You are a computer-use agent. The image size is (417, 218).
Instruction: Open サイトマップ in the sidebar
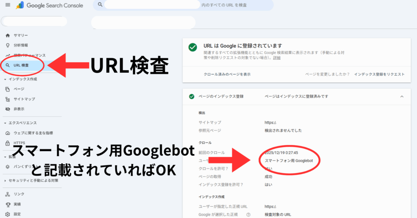24,99
